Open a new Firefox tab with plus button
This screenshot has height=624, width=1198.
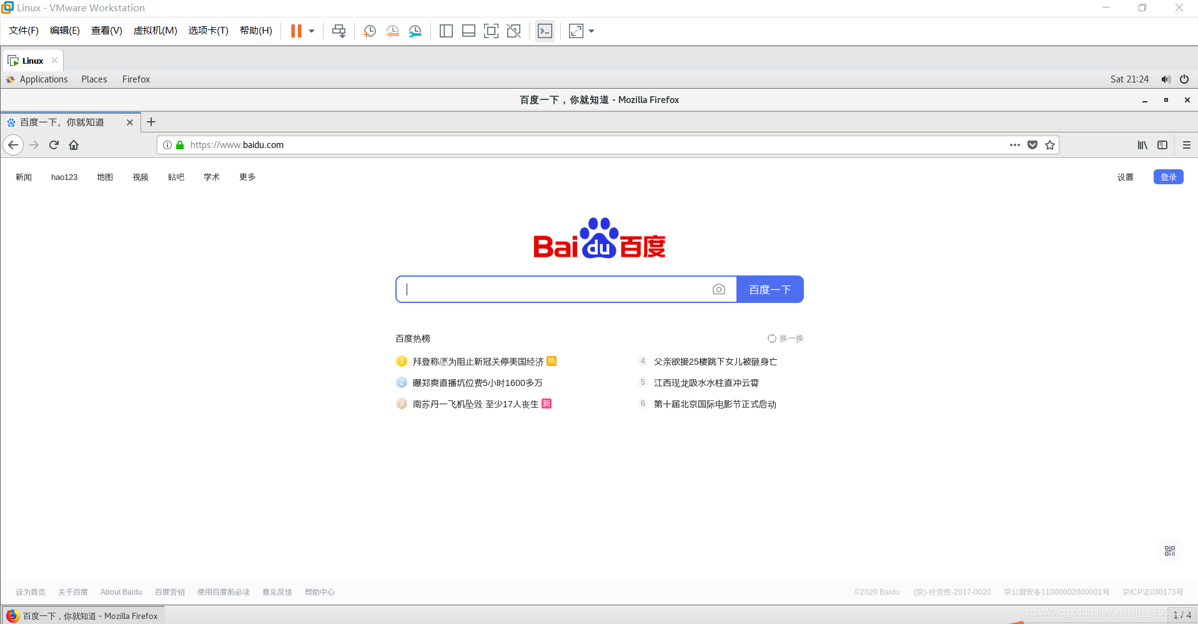[x=151, y=122]
